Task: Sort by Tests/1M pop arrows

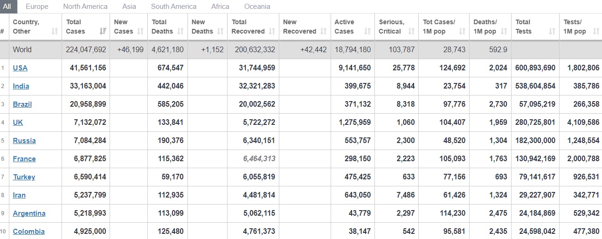Action: tap(596, 31)
